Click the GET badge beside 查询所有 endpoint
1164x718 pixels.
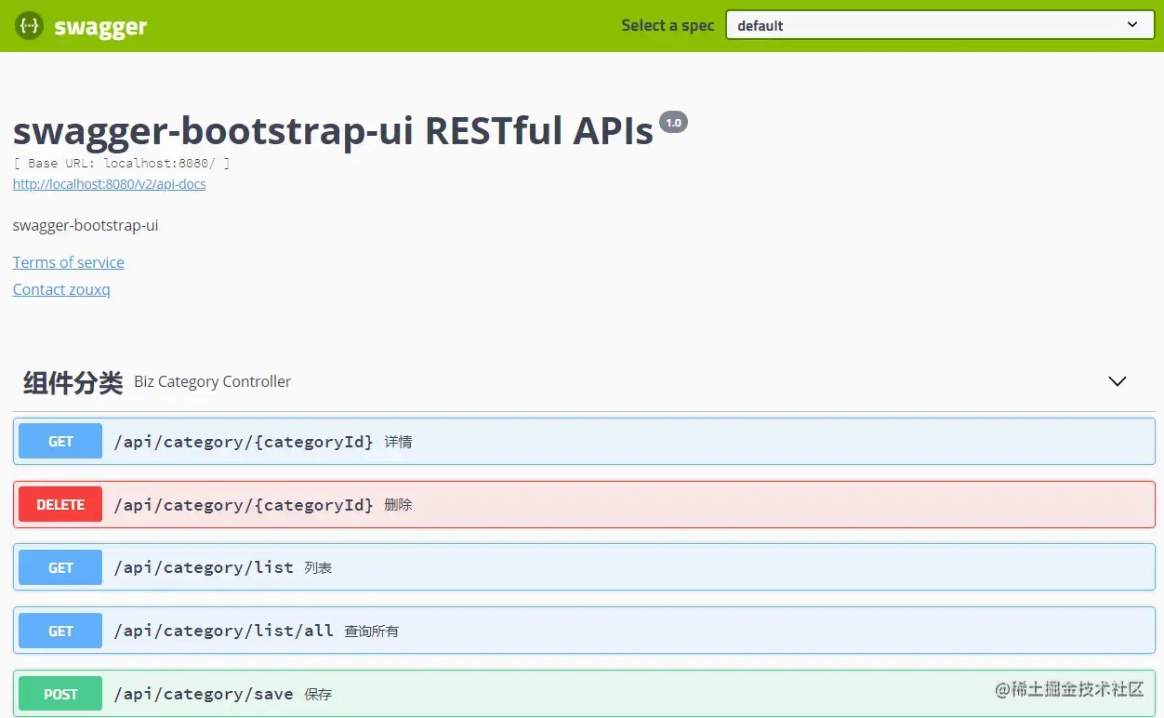coord(60,631)
